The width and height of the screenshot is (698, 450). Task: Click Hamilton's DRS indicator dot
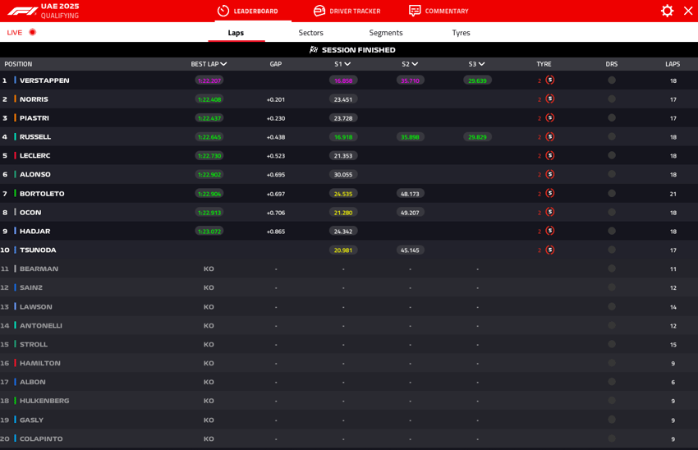(x=612, y=363)
